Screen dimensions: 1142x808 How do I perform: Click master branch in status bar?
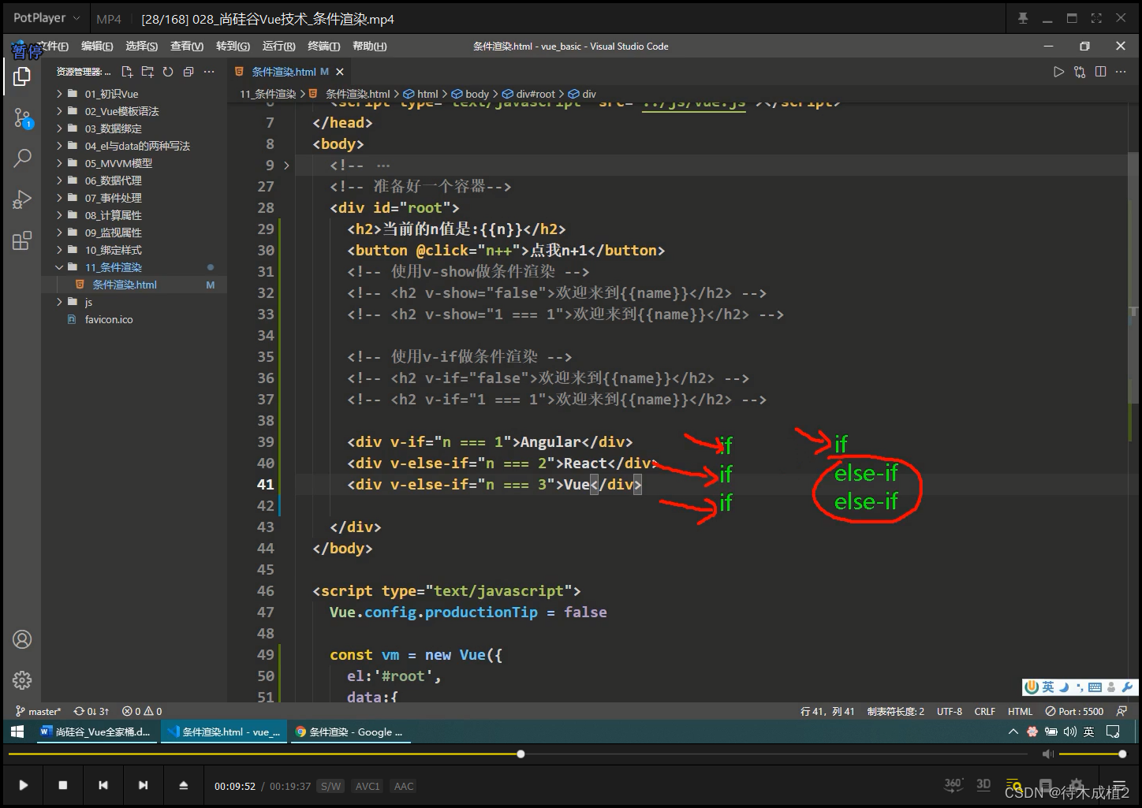click(38, 711)
